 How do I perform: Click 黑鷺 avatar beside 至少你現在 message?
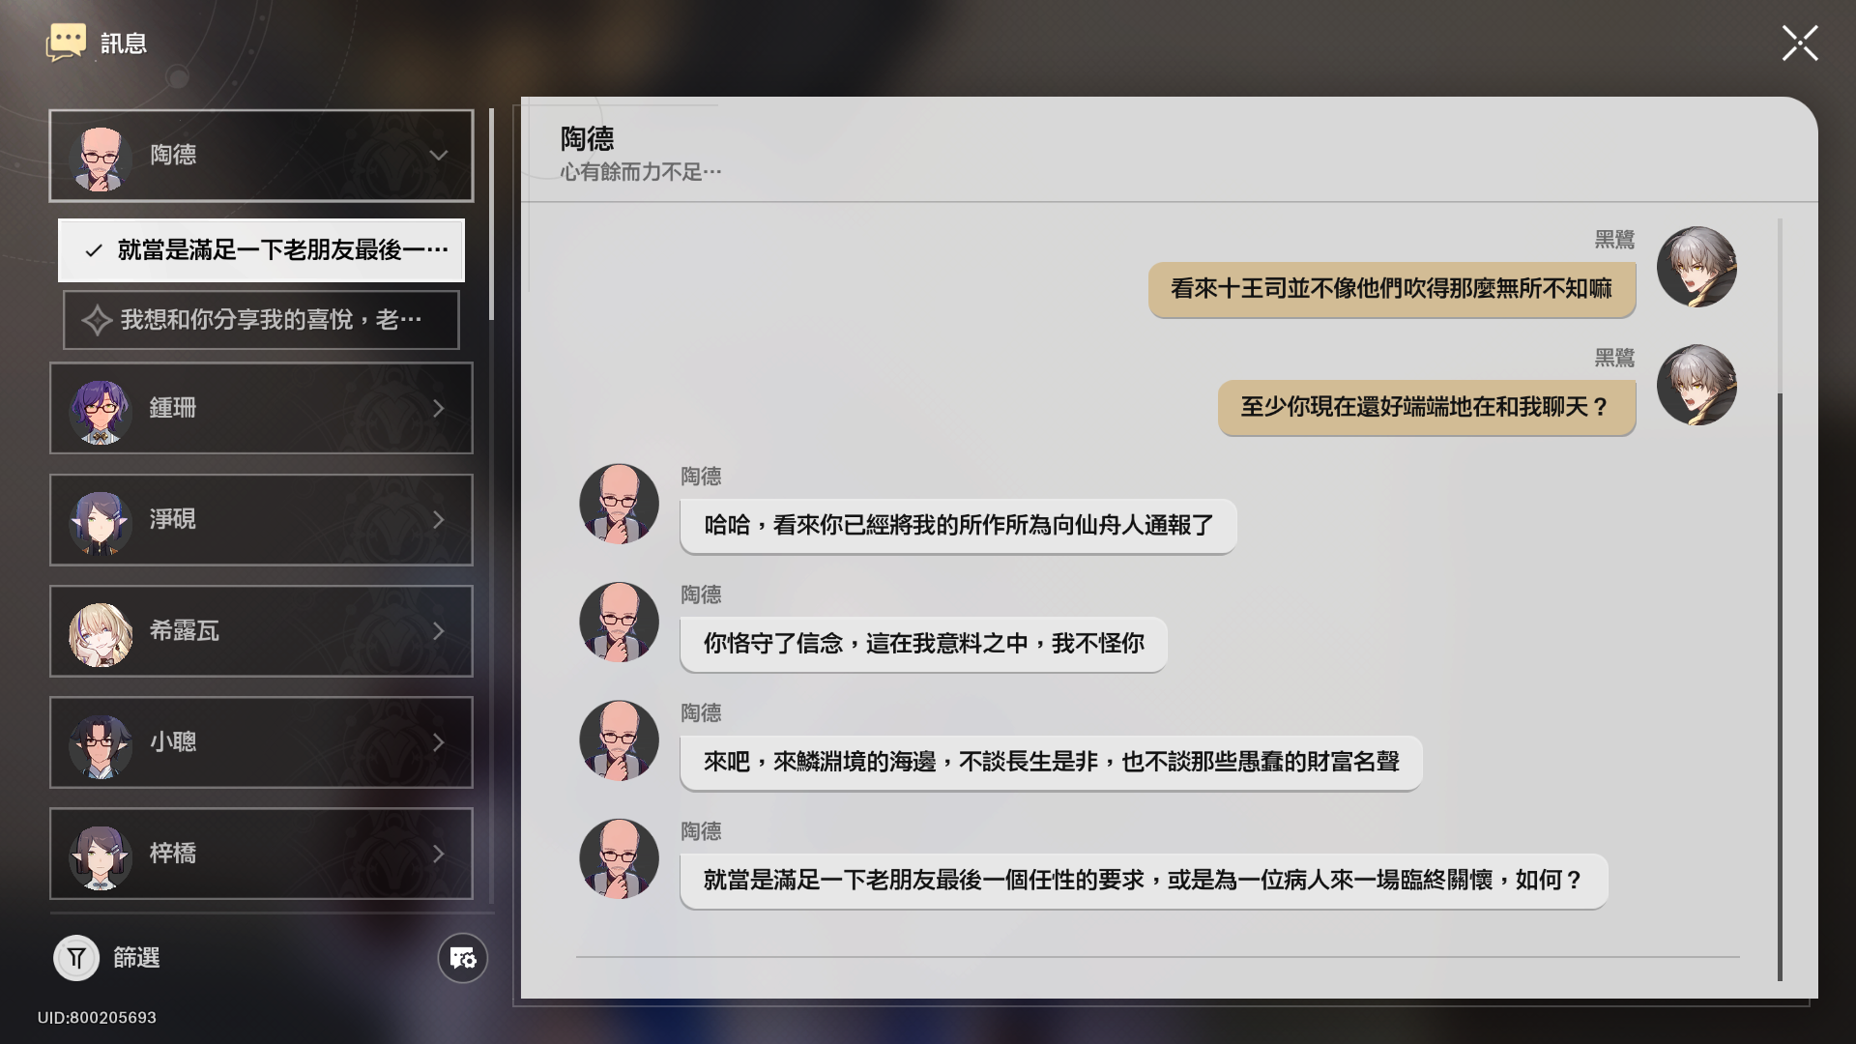point(1696,385)
